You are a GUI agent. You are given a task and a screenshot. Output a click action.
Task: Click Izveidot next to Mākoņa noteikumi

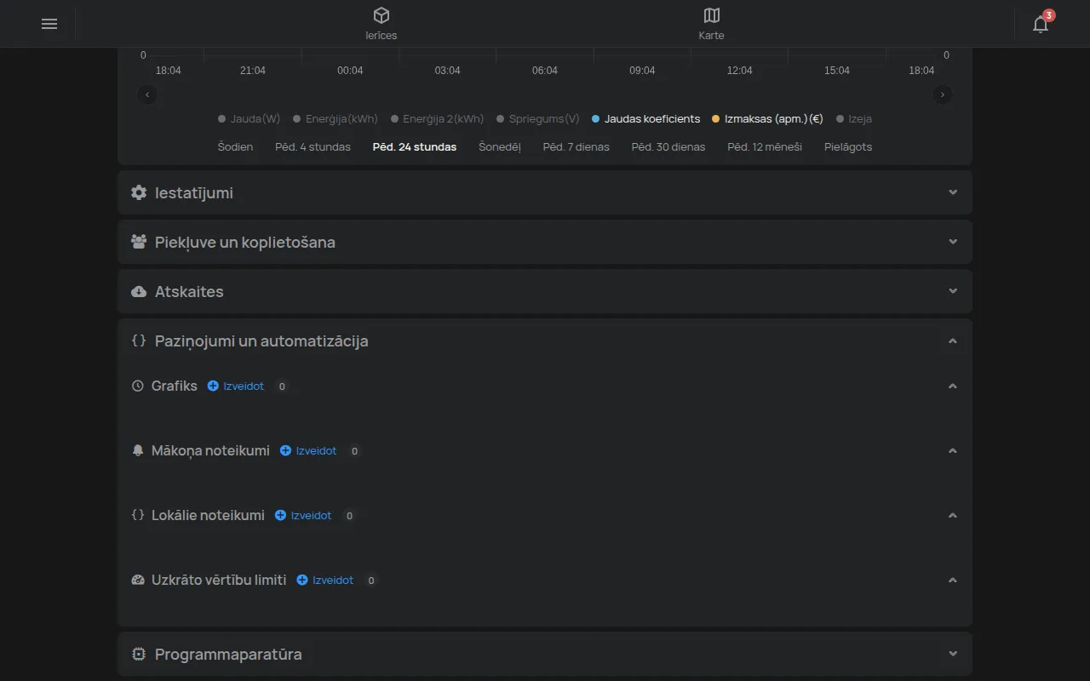point(308,451)
